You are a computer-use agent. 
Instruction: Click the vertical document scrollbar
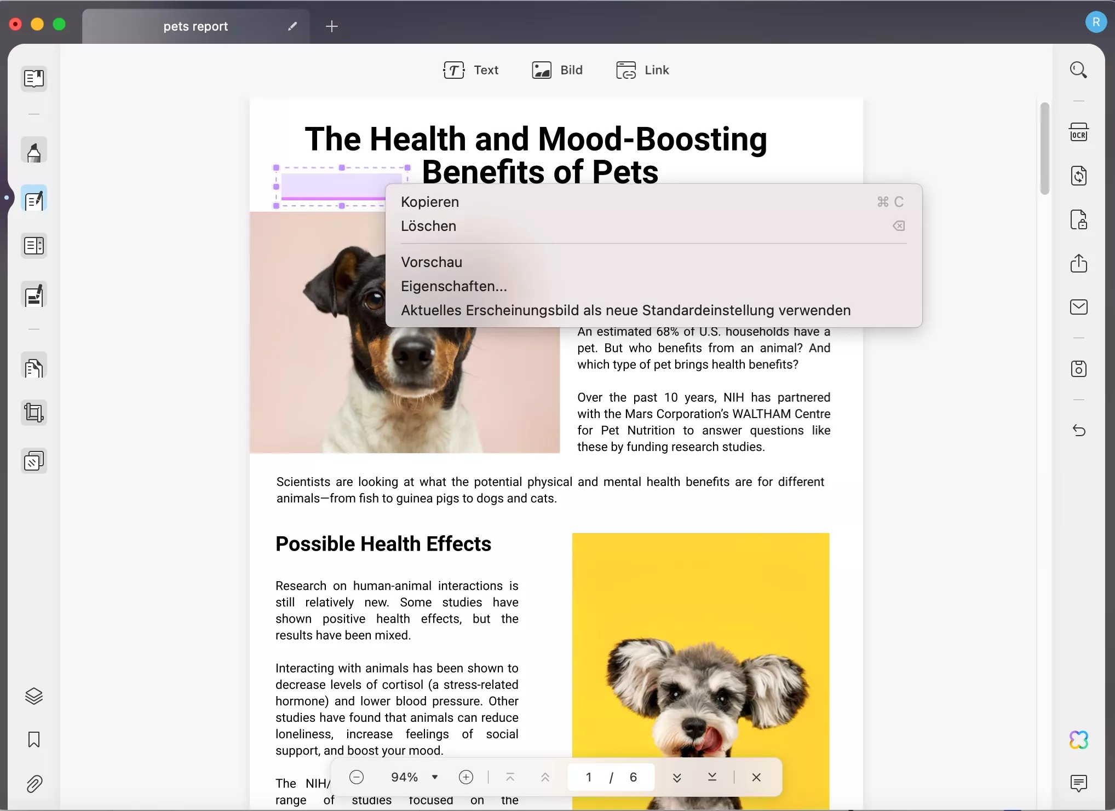pos(1045,148)
